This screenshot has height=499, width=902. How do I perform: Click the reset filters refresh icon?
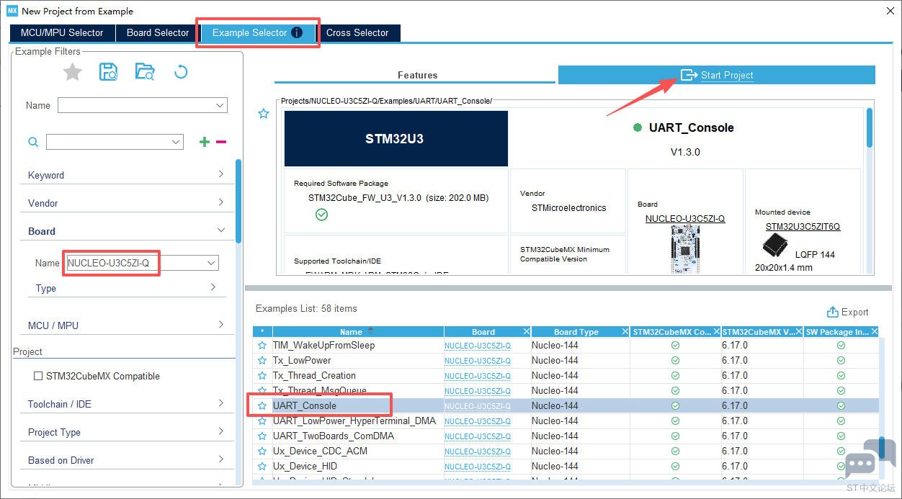(181, 71)
